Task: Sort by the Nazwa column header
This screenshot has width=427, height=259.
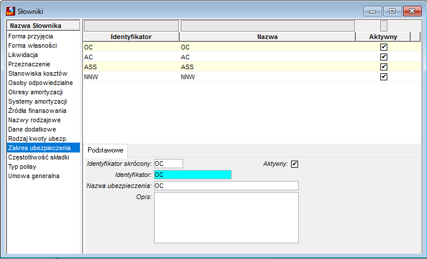Action: [267, 37]
